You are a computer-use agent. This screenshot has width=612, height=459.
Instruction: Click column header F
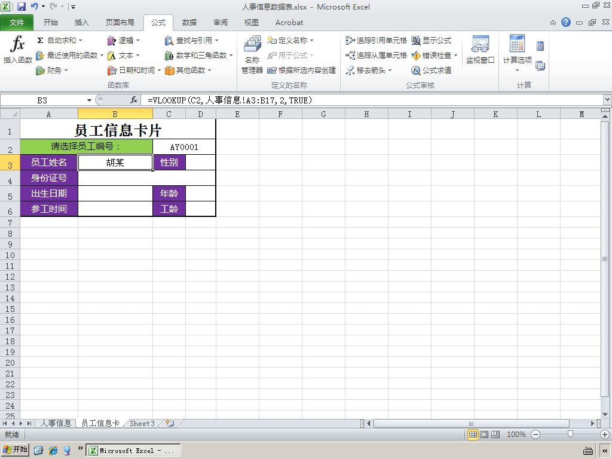[x=280, y=114]
